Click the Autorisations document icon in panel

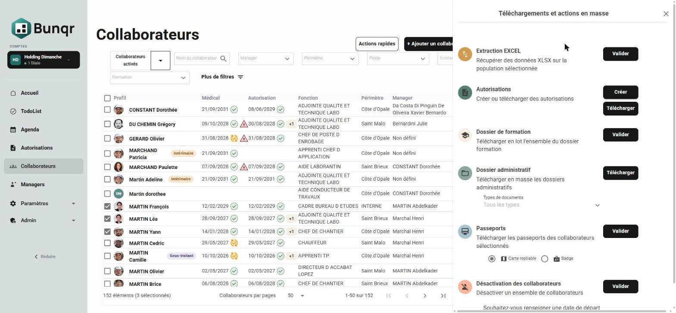click(465, 93)
